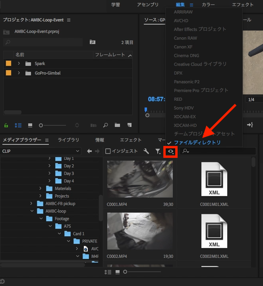Select the C0001M01.XML file
263x286 pixels.
[214, 179]
